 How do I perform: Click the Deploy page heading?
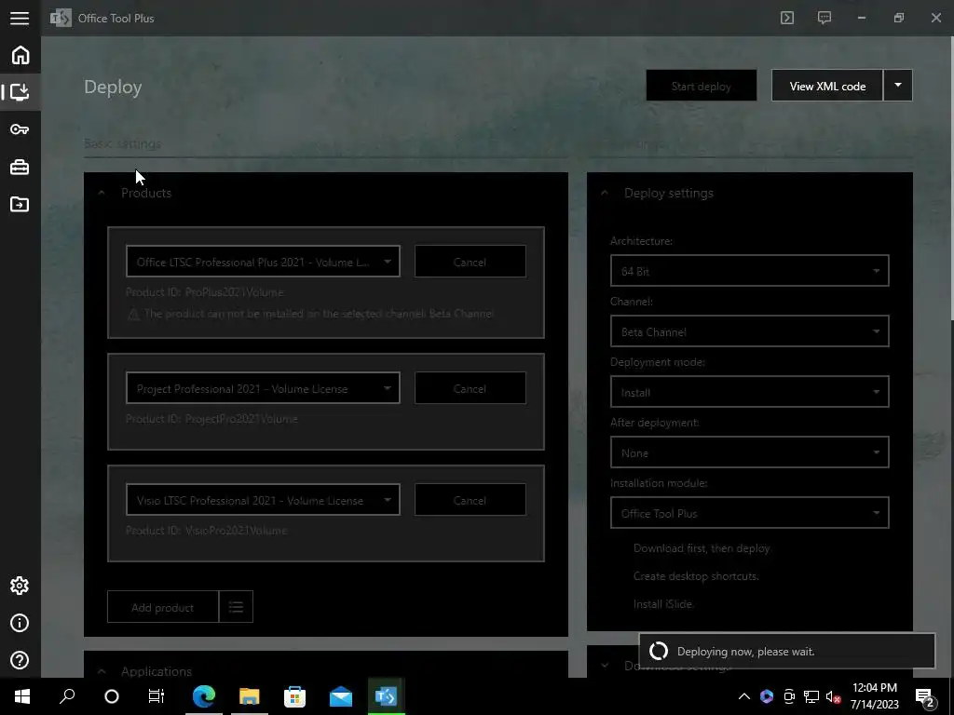point(113,87)
